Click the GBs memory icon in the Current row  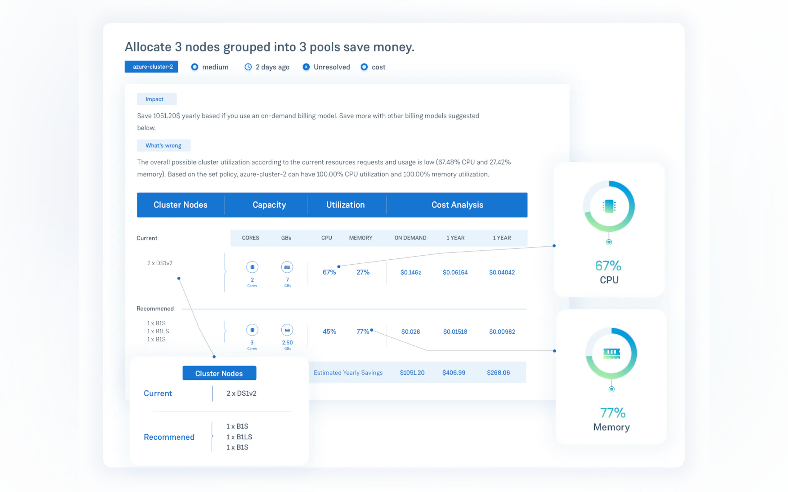tap(287, 267)
